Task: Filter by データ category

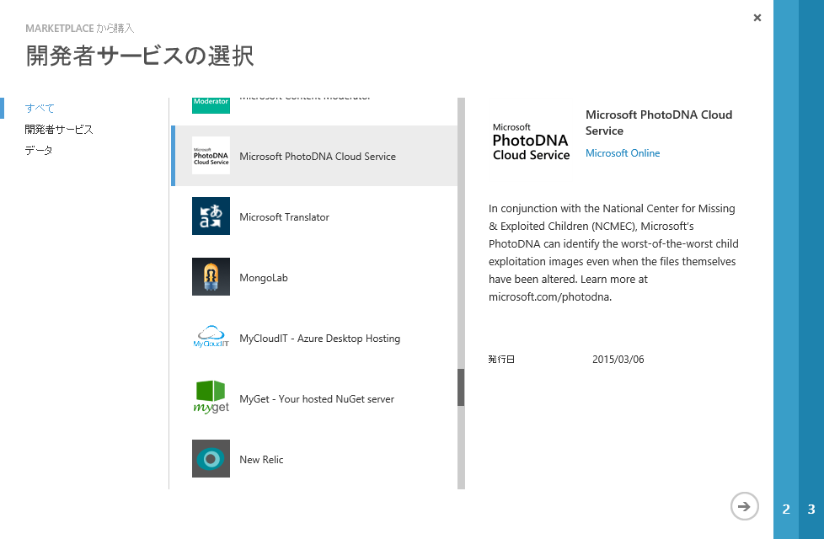Action: [39, 150]
